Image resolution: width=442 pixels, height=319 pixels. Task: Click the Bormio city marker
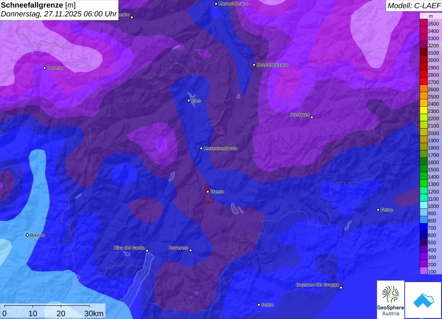(45, 68)
